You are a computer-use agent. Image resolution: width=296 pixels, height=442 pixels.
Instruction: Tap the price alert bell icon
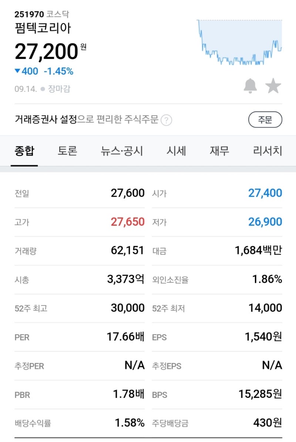coord(250,86)
